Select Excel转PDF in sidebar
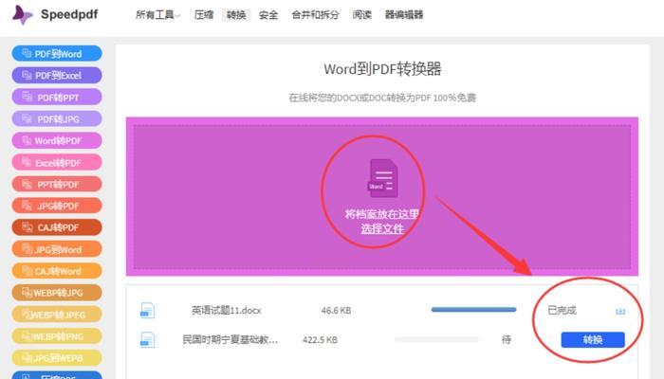 (57, 162)
